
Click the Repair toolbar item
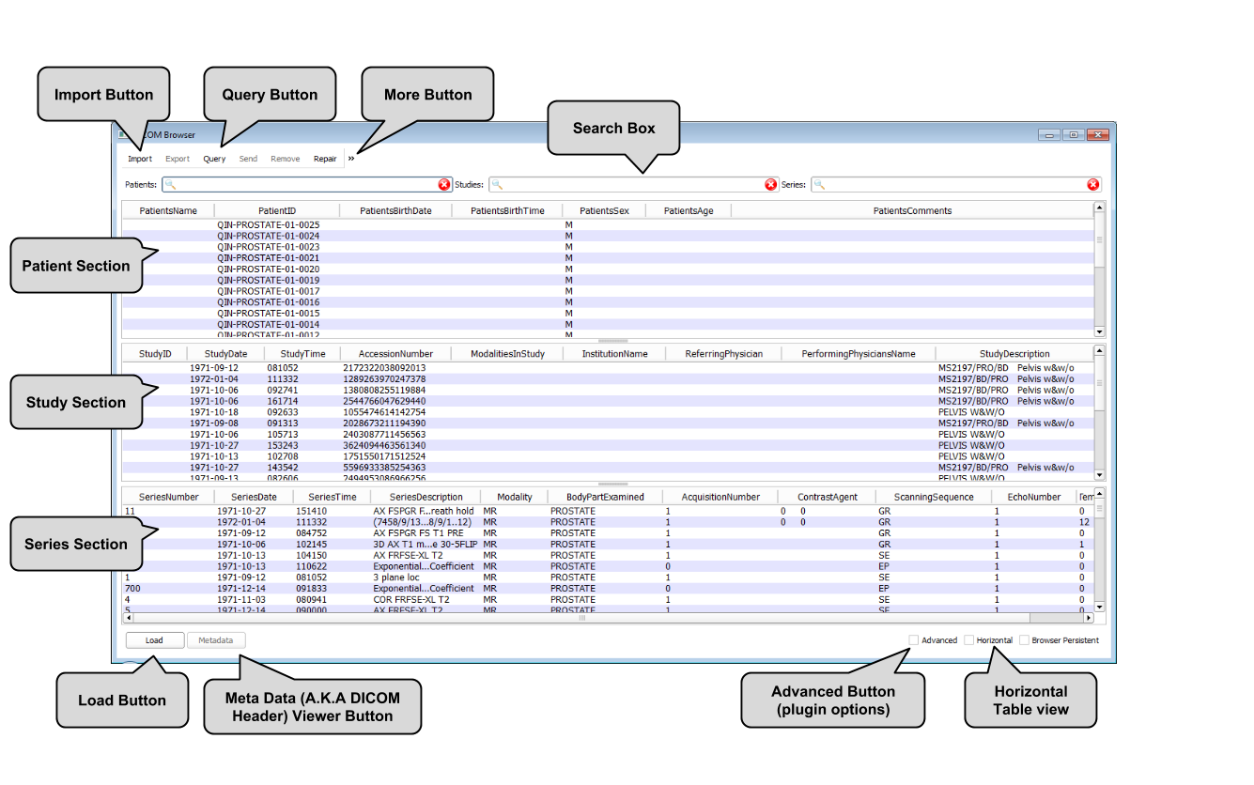click(x=325, y=159)
